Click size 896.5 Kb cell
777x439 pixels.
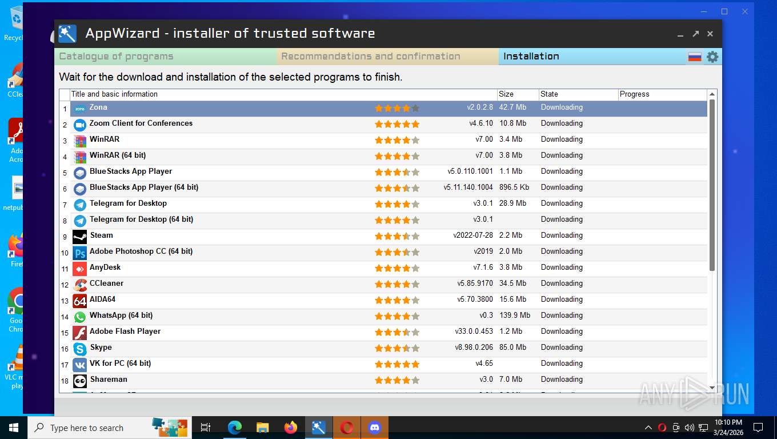click(x=514, y=187)
